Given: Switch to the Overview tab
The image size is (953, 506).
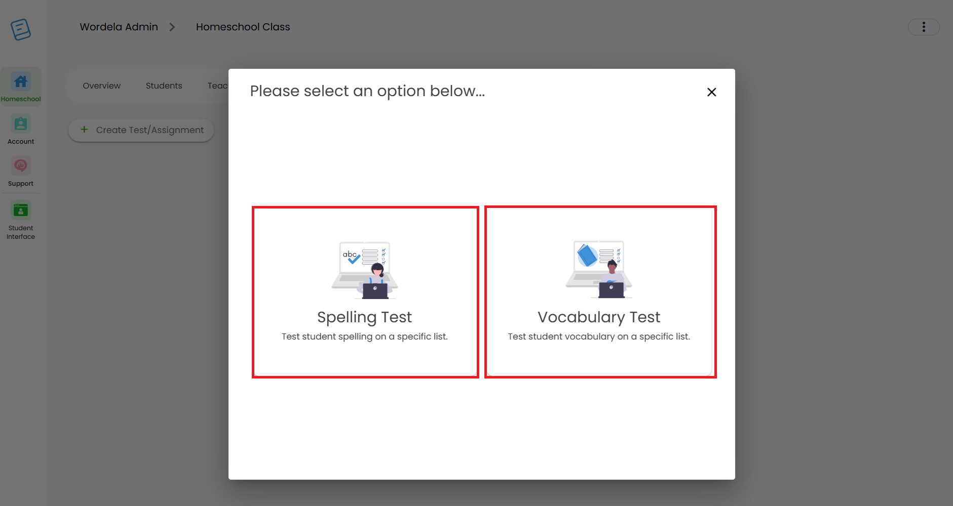Looking at the screenshot, I should [x=102, y=86].
